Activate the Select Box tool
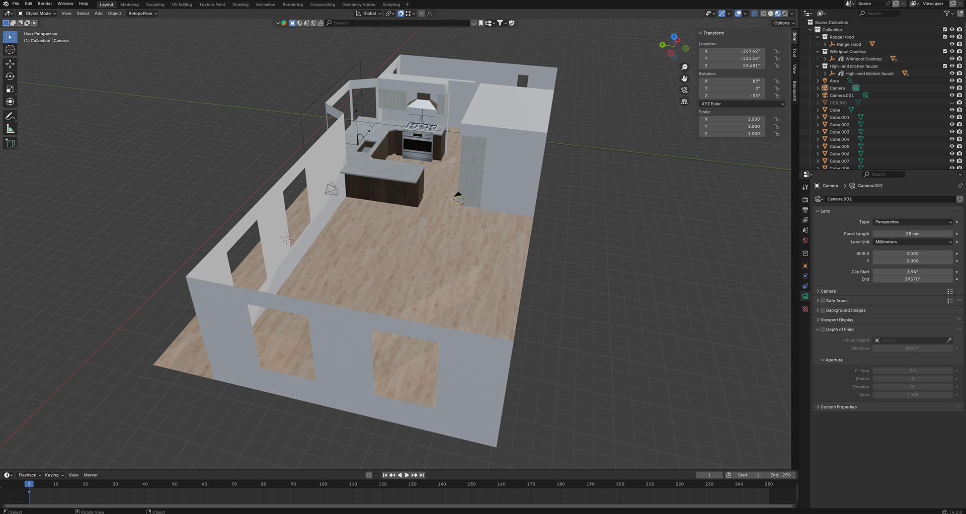The width and height of the screenshot is (966, 514). 10,37
